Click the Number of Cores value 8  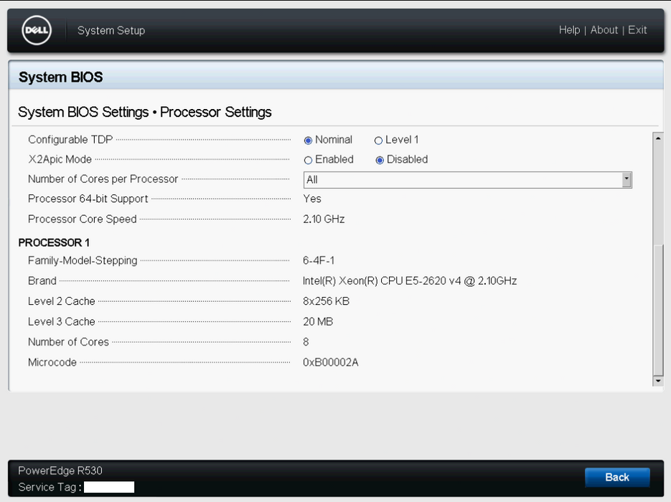point(306,342)
